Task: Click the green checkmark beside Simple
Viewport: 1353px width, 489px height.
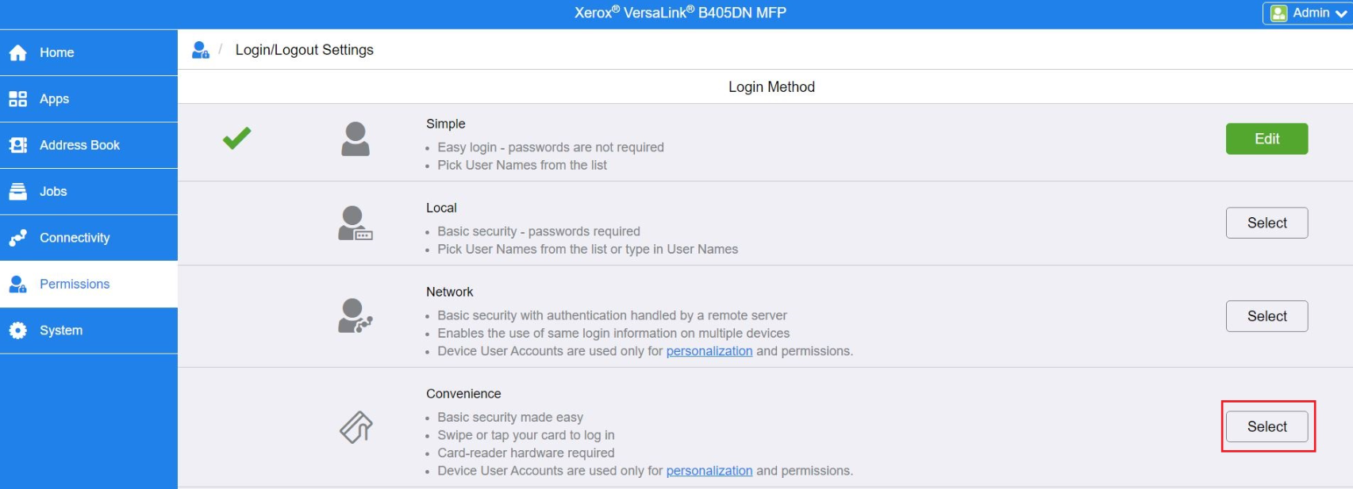Action: pos(236,139)
